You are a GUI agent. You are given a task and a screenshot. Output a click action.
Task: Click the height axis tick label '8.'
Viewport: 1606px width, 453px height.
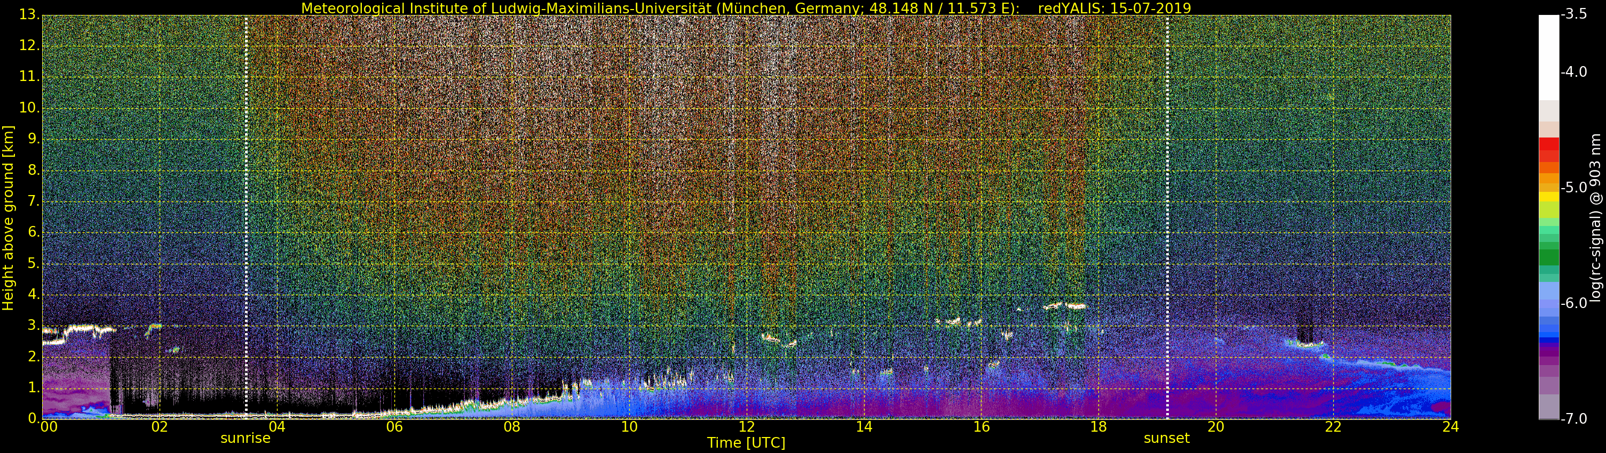34,170
